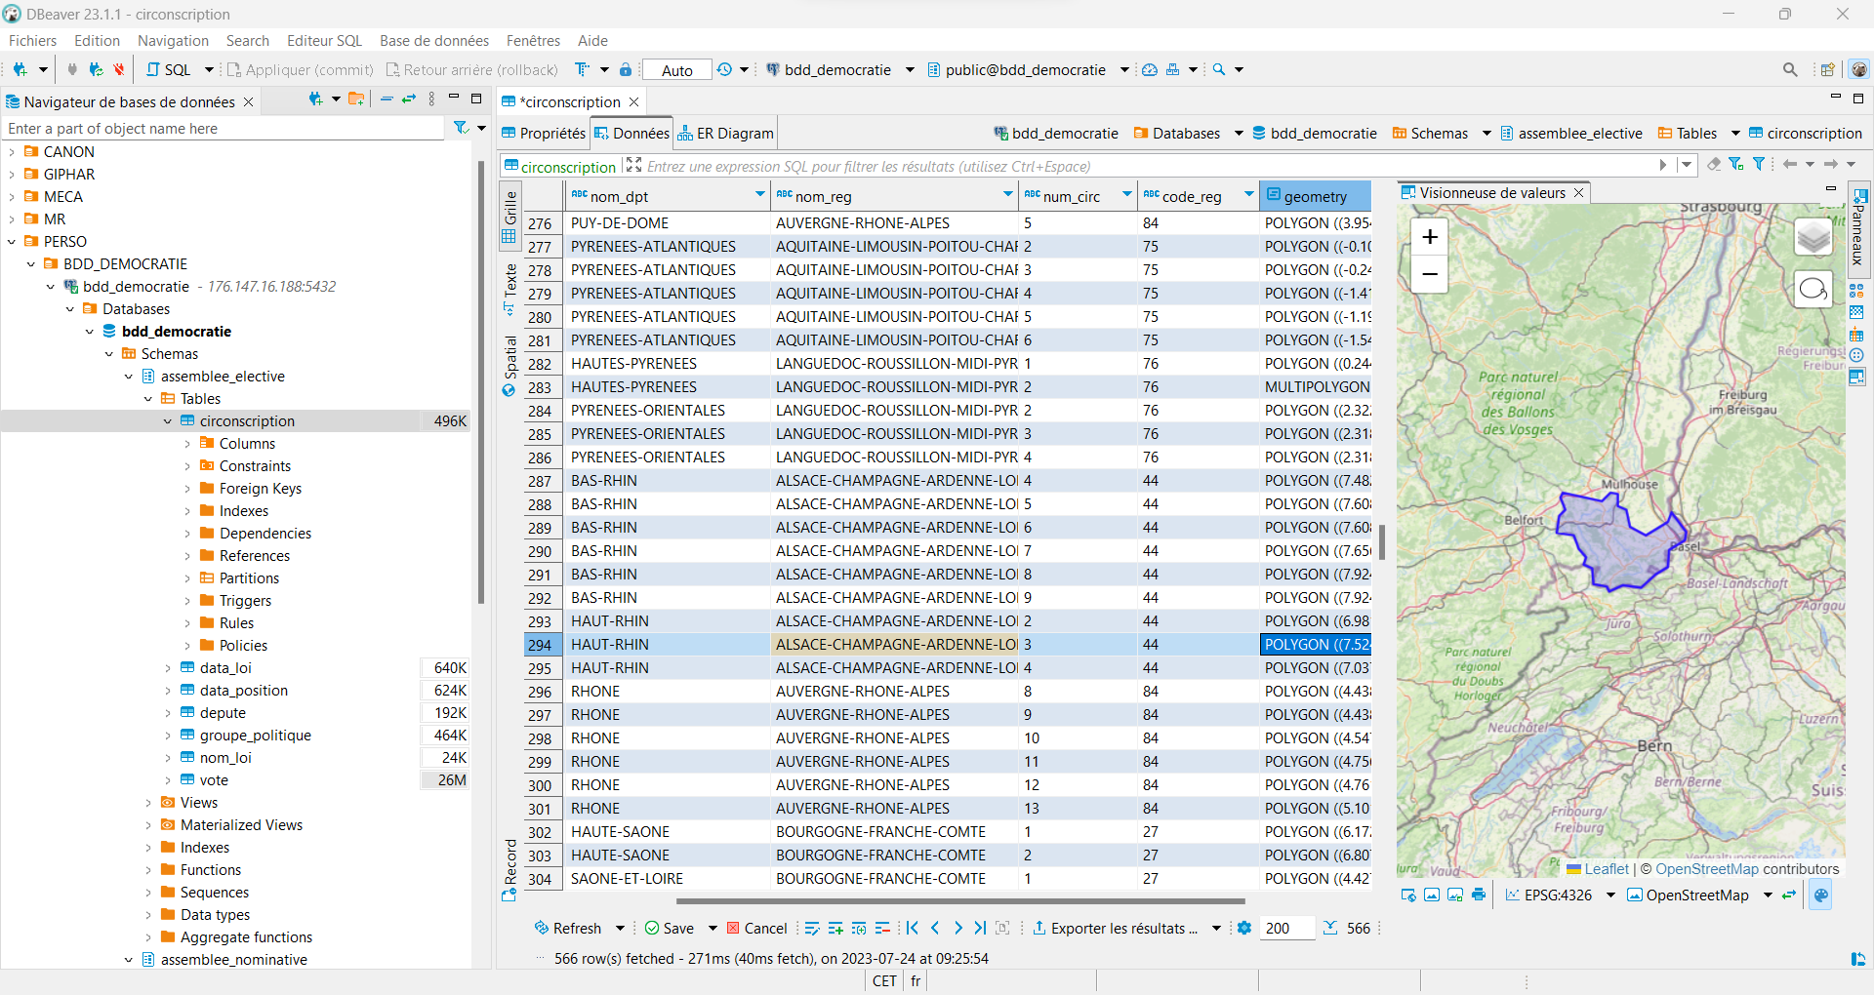
Task: Click the search magnifier in top right toolbar
Action: click(1789, 69)
